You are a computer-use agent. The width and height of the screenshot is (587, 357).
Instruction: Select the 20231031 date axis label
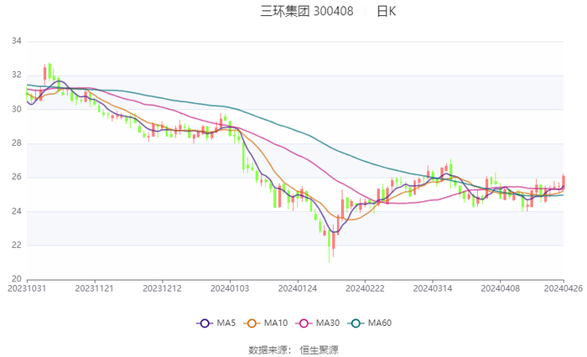27,287
